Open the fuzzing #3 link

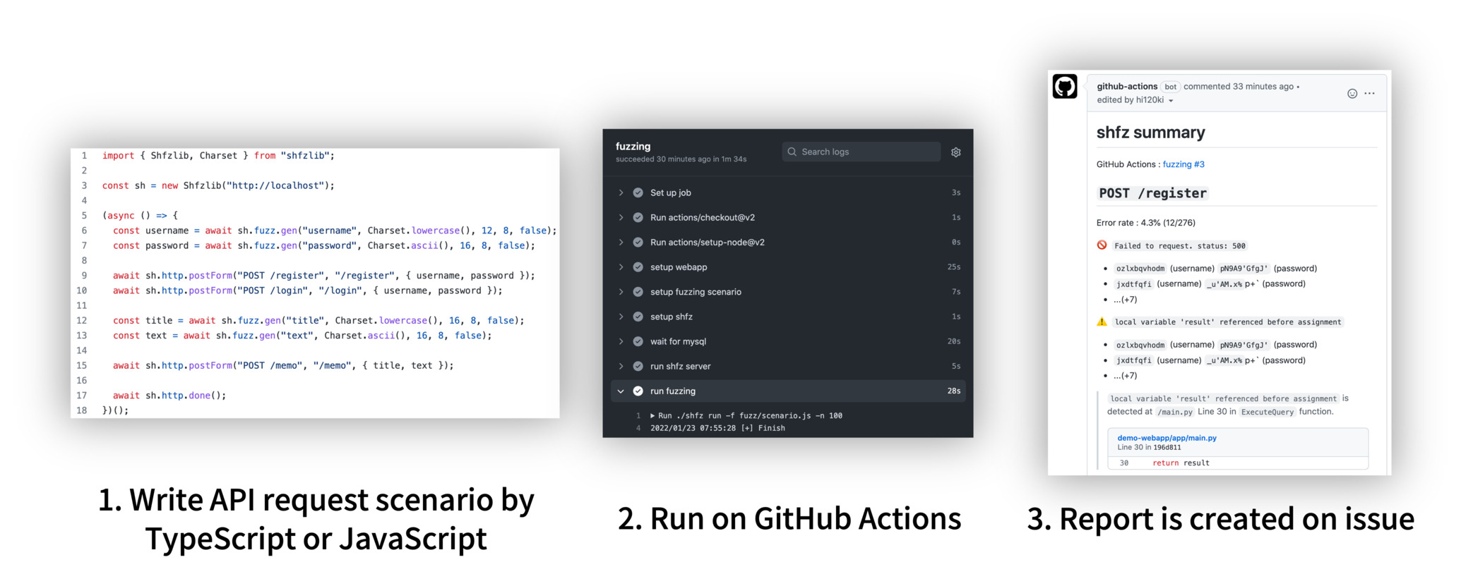(1183, 164)
